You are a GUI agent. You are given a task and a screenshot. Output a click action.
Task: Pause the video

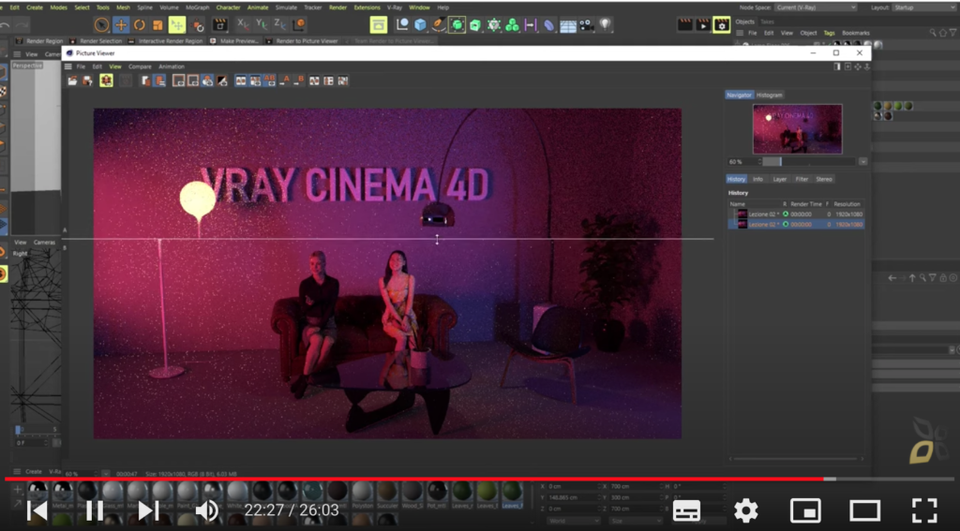click(95, 510)
